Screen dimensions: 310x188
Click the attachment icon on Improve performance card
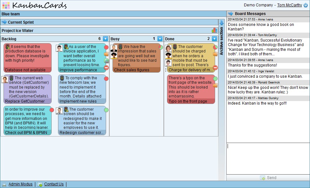(106, 61)
